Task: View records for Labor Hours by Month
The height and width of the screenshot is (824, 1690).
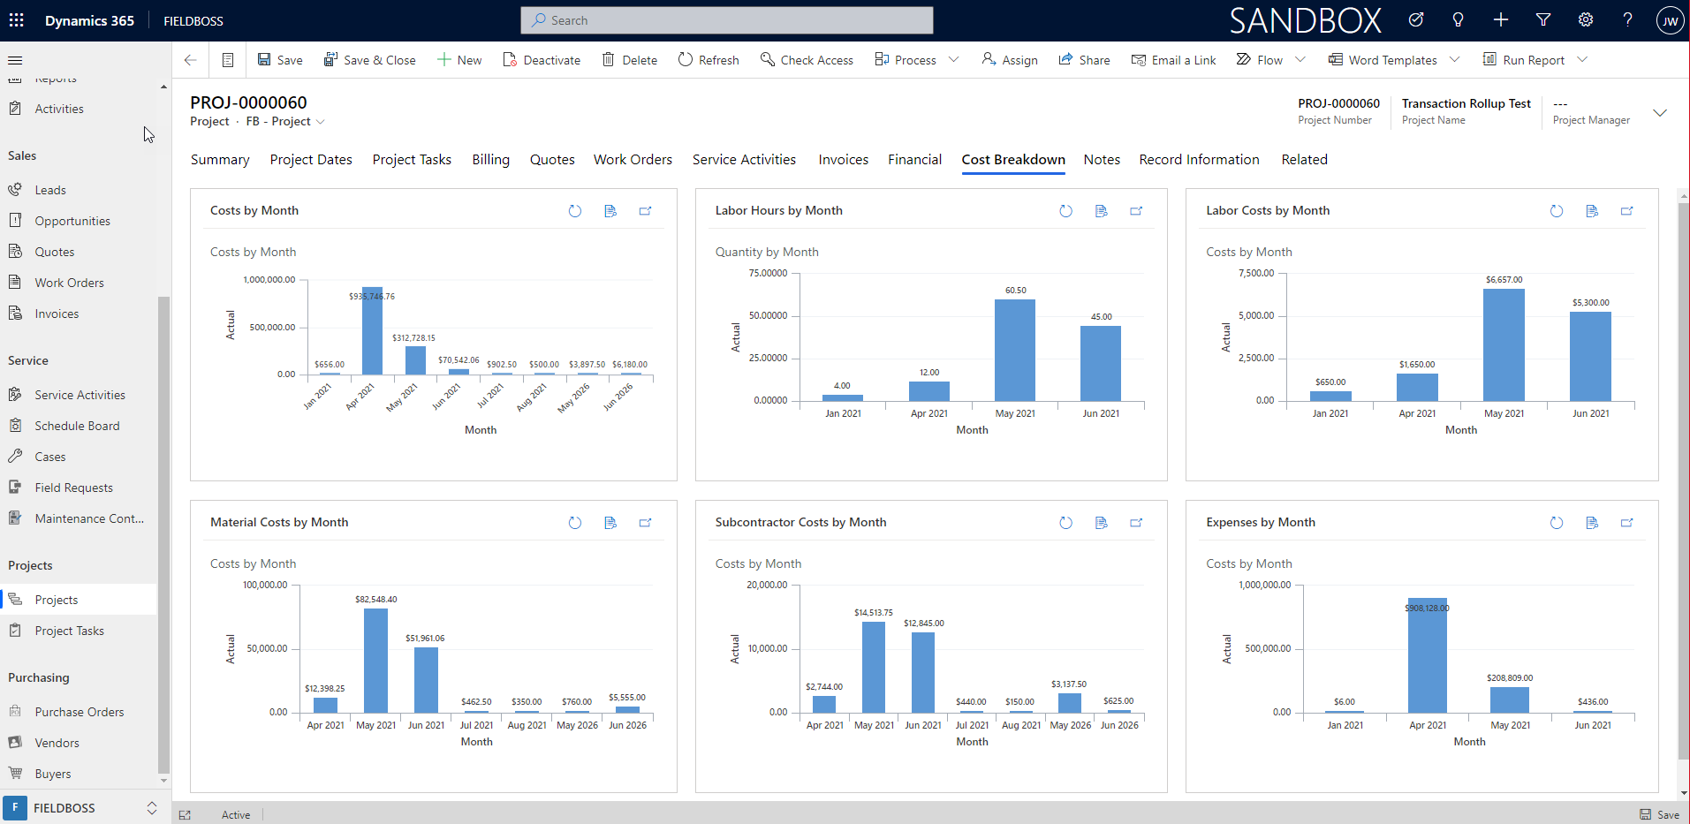Action: [x=1101, y=211]
